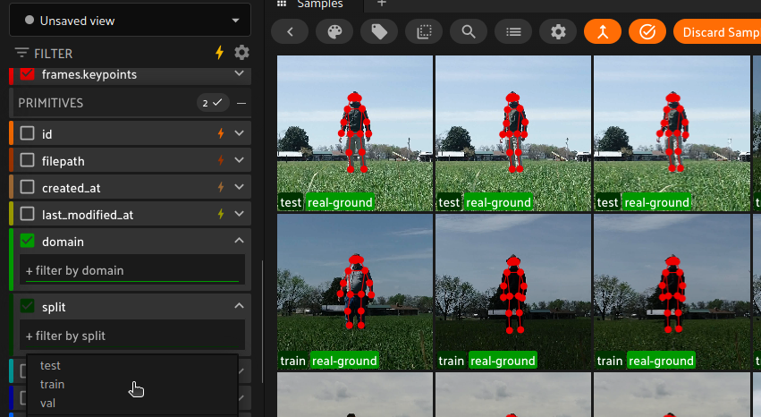Open the patches view icon
The height and width of the screenshot is (417, 761).
click(424, 32)
